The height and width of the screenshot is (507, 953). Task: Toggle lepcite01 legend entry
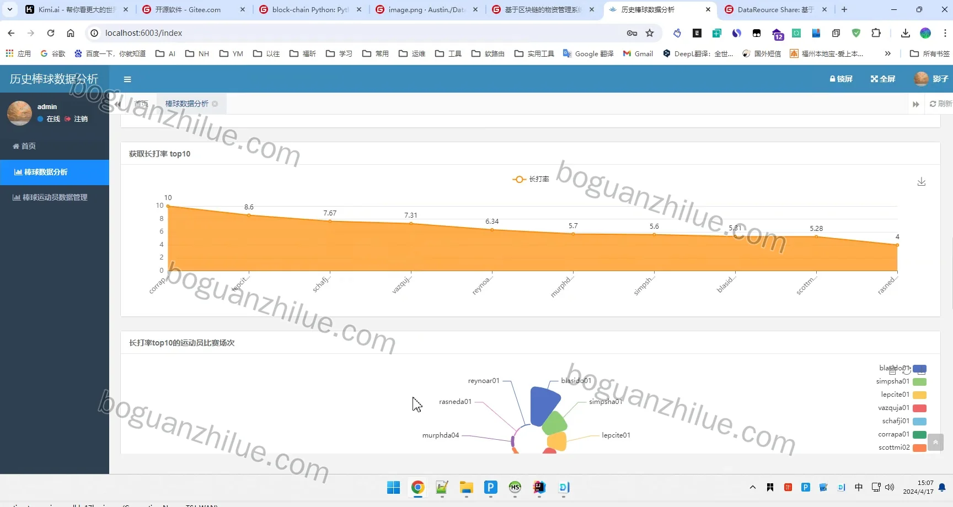point(903,395)
